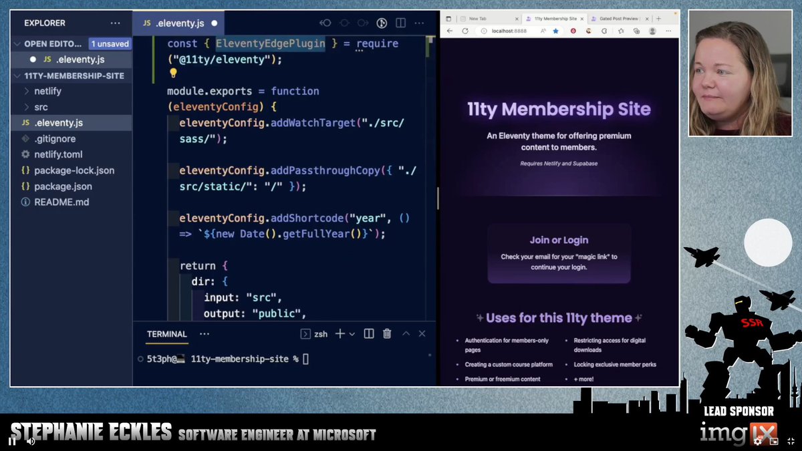Close the terminal panel with X

click(x=422, y=333)
